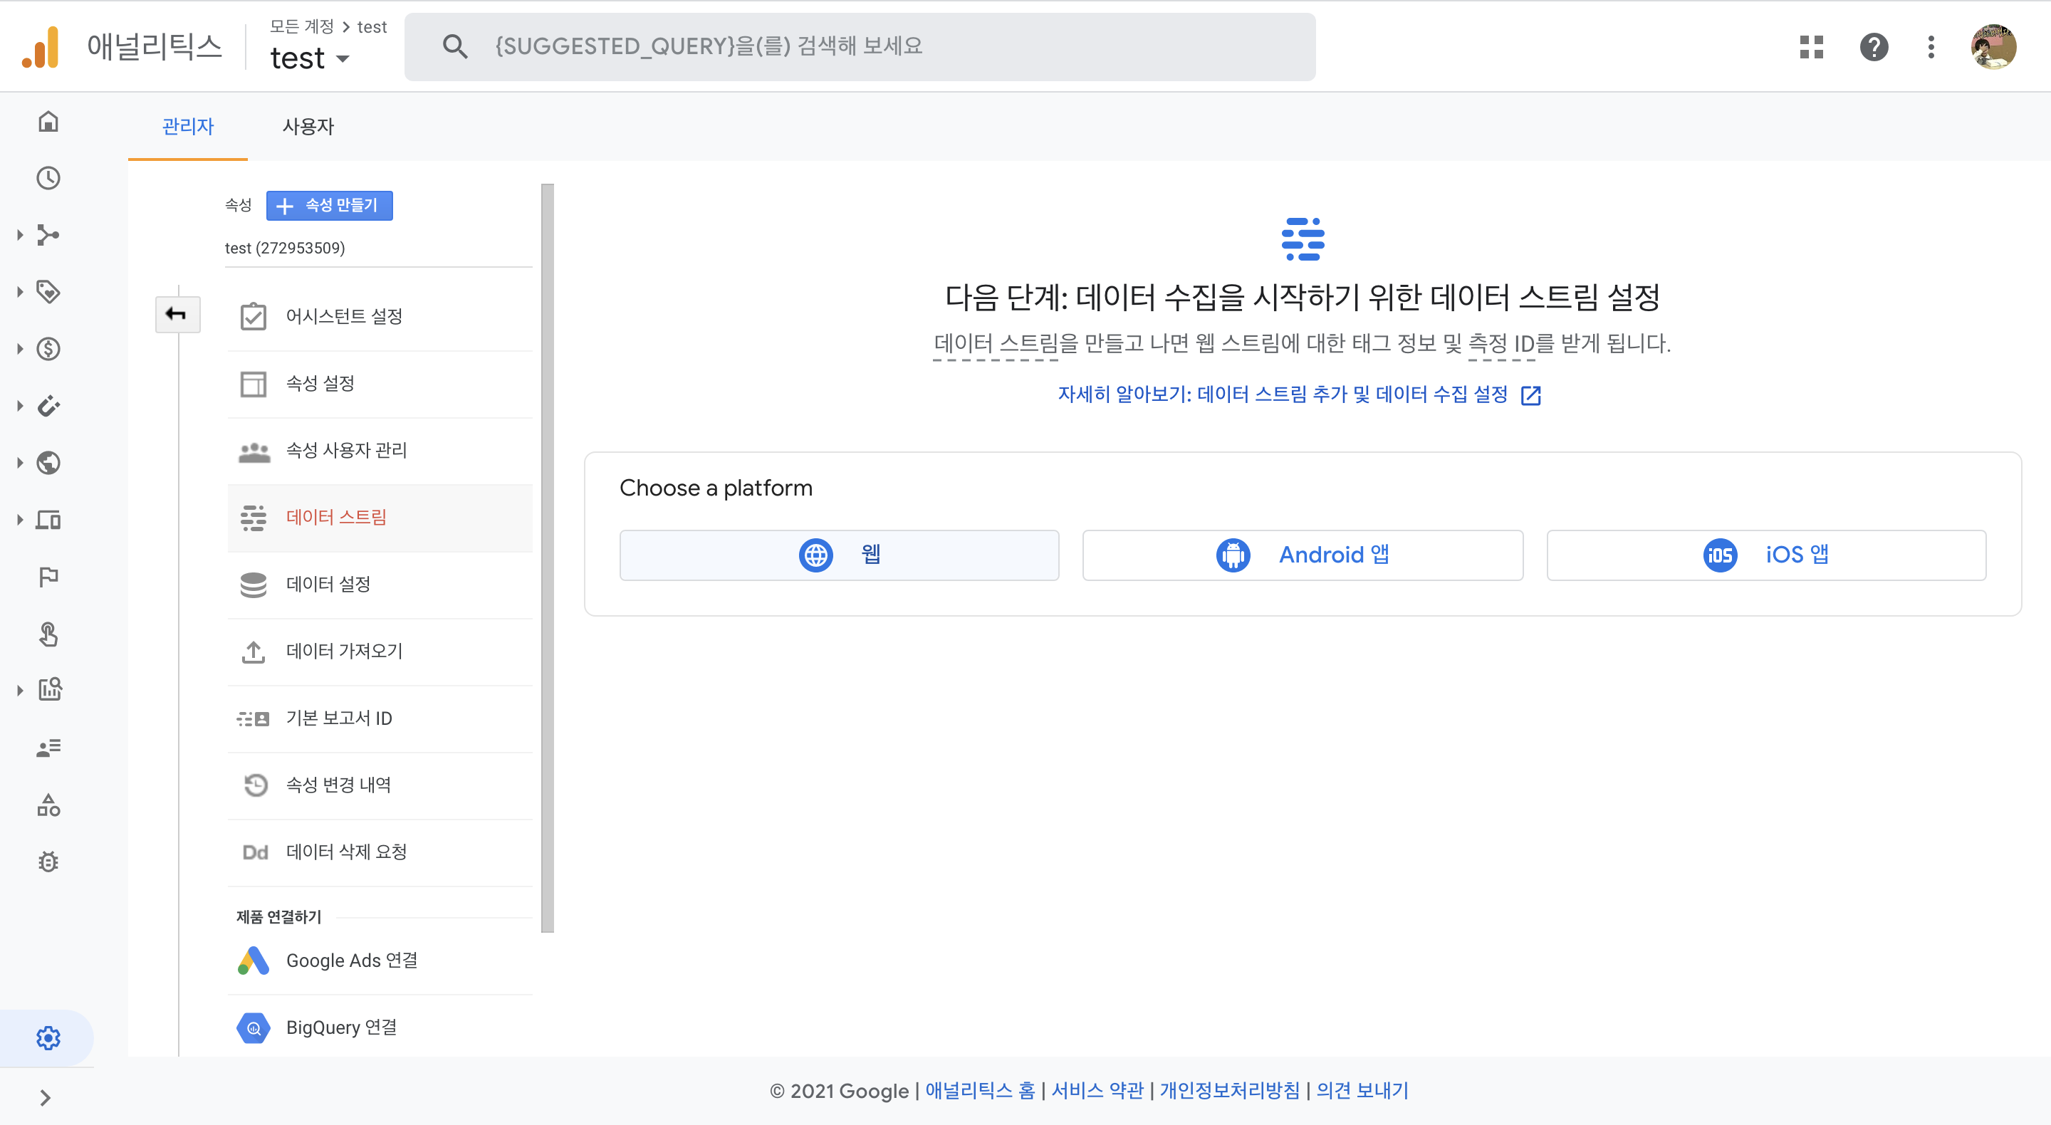Click the admin gear icon at bottom left
The width and height of the screenshot is (2051, 1125).
[x=48, y=1037]
